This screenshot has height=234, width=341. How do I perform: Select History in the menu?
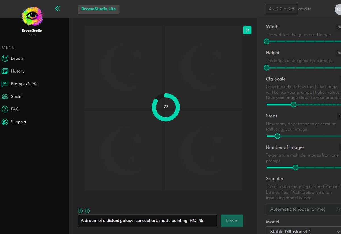point(18,71)
